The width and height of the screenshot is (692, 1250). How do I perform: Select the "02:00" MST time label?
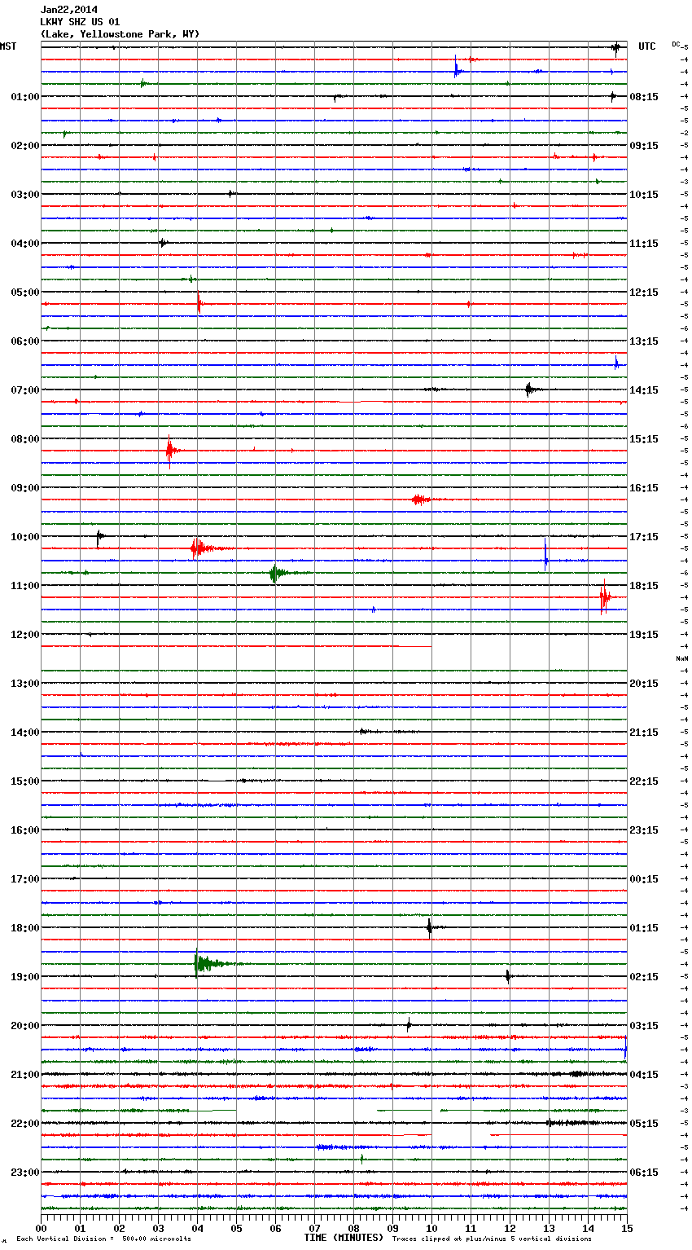click(25, 146)
